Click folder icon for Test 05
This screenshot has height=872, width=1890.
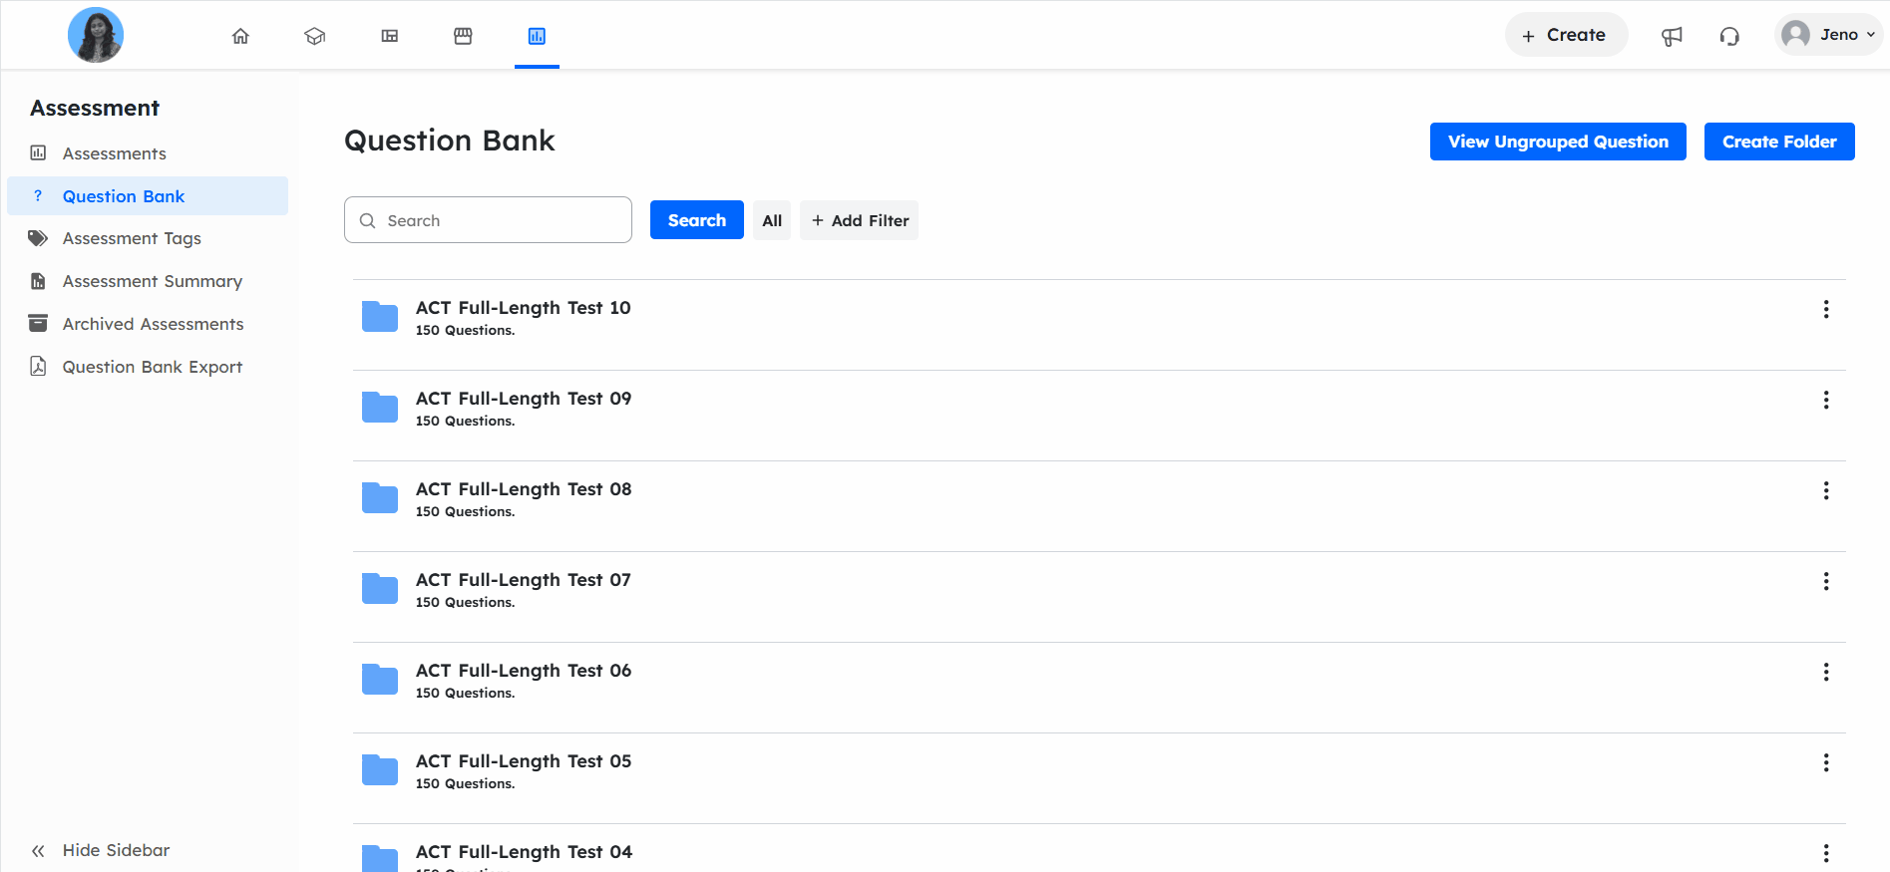tap(380, 769)
